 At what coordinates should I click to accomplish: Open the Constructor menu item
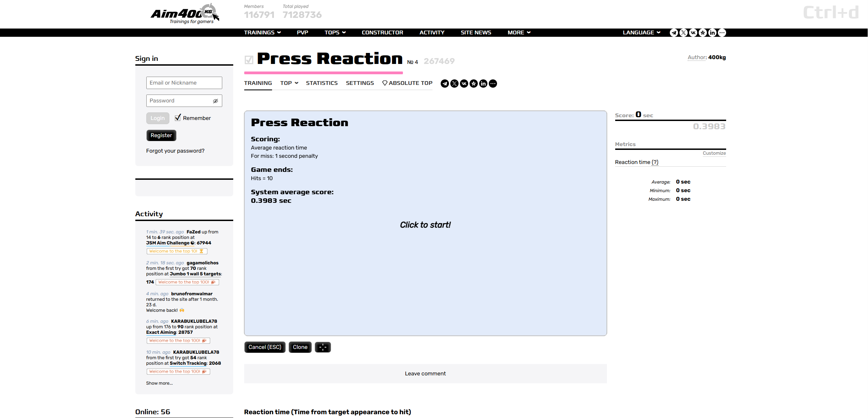[x=382, y=33]
